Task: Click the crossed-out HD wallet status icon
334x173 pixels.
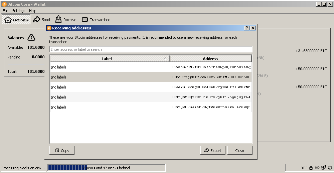Action: [x=317, y=168]
